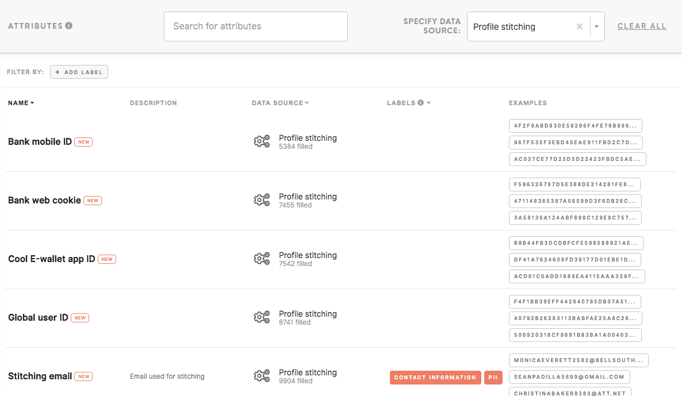Screen dimensions: 682x396
Task: Clear the Profile stitching data source selection
Action: pos(579,26)
